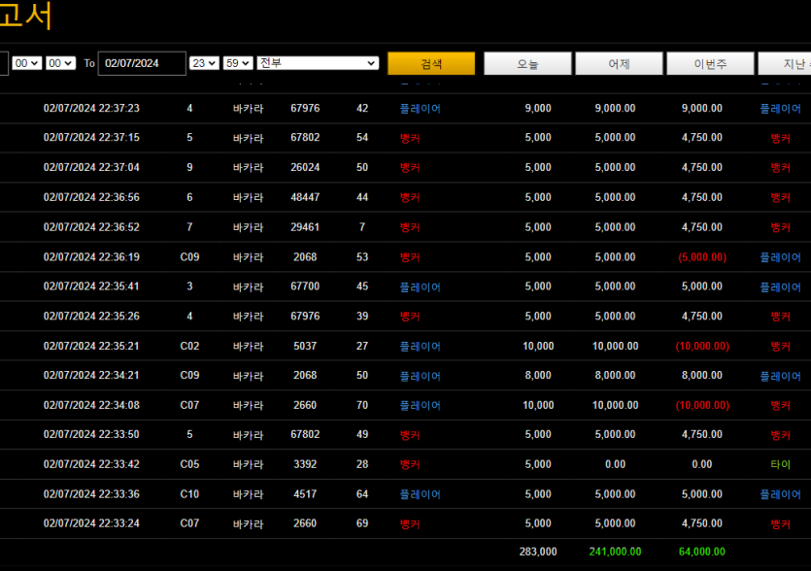Screen dimensions: 811x571
Task: Click the yellow 검색 search button
Action: coord(431,63)
